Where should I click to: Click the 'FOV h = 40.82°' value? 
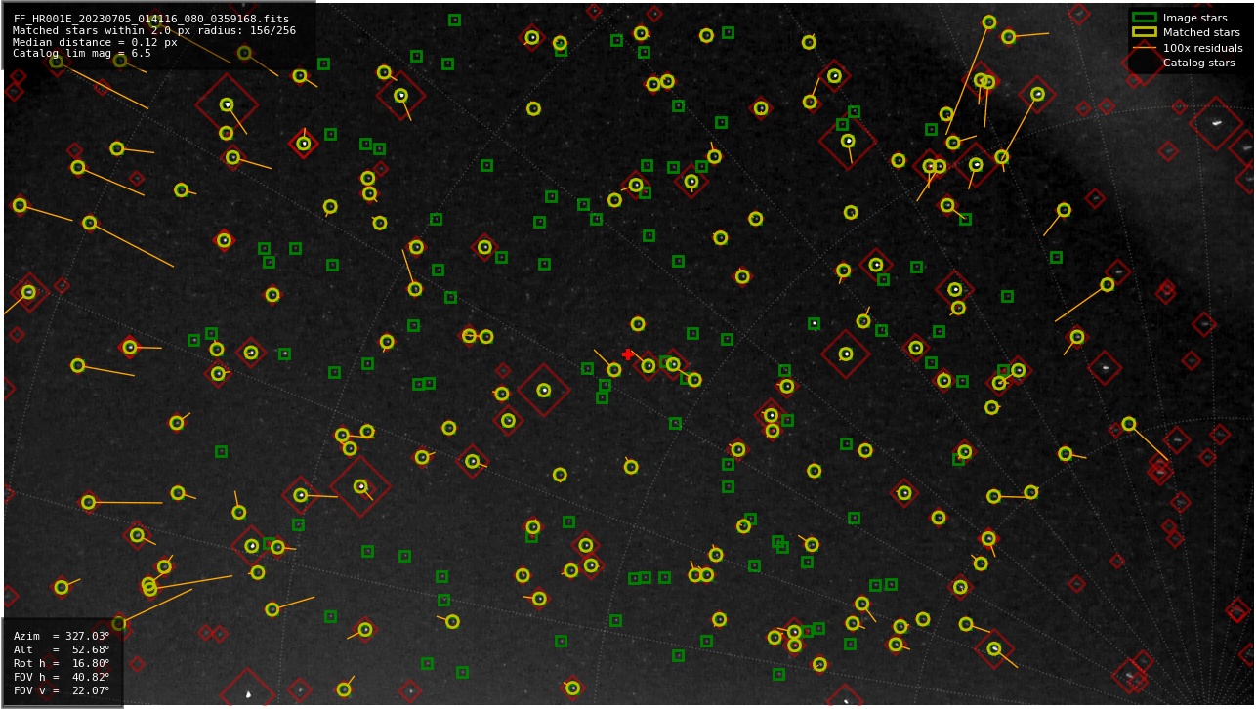(62, 677)
